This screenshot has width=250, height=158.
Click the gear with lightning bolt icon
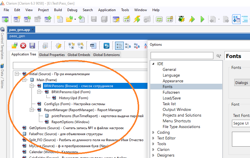(x=58, y=46)
